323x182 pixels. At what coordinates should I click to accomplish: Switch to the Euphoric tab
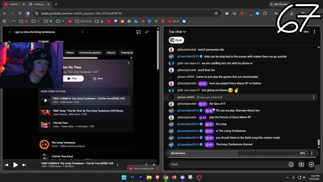(x=14, y=4)
